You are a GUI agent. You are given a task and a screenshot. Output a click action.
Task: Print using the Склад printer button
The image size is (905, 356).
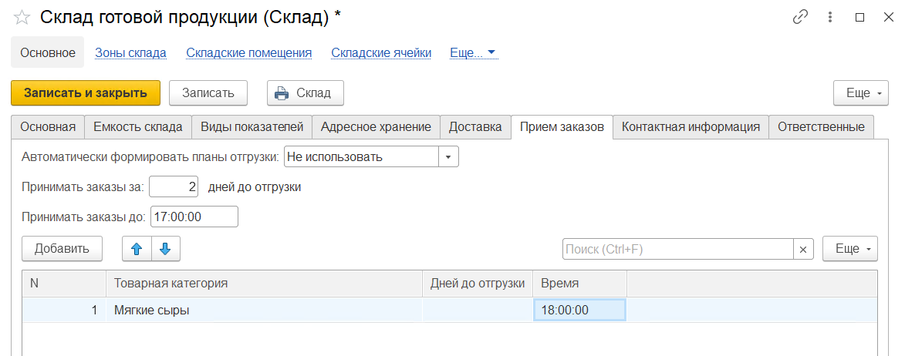click(x=305, y=93)
